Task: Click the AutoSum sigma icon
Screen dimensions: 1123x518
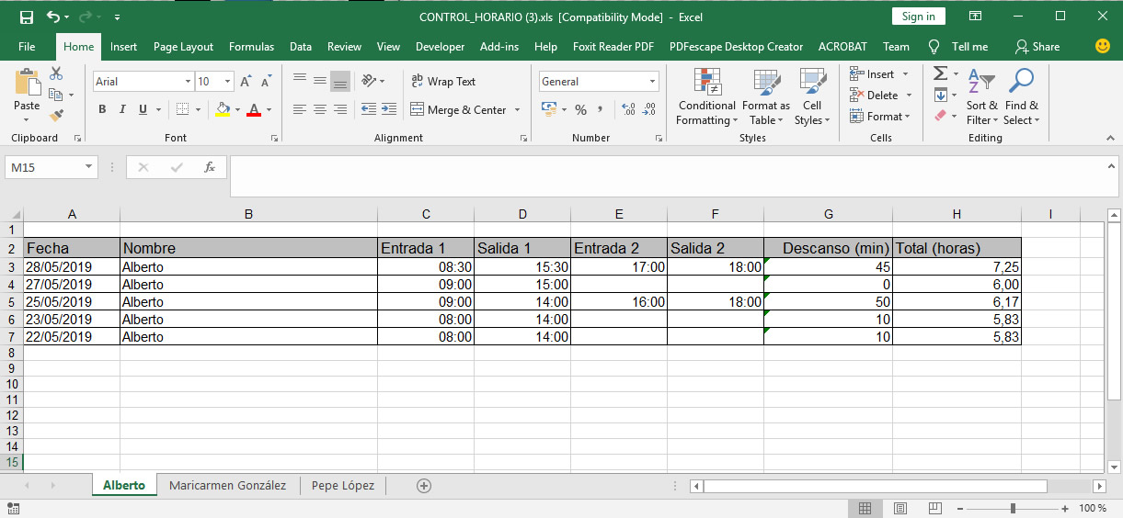Action: tap(940, 73)
